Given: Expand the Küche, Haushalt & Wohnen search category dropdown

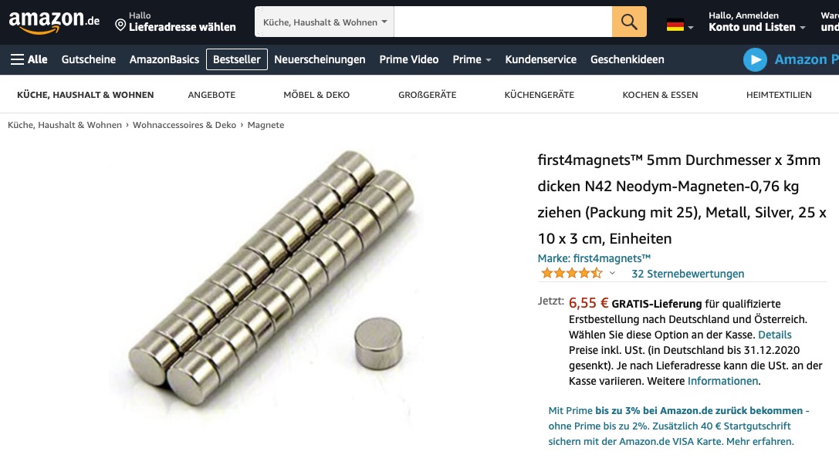Looking at the screenshot, I should (x=324, y=22).
